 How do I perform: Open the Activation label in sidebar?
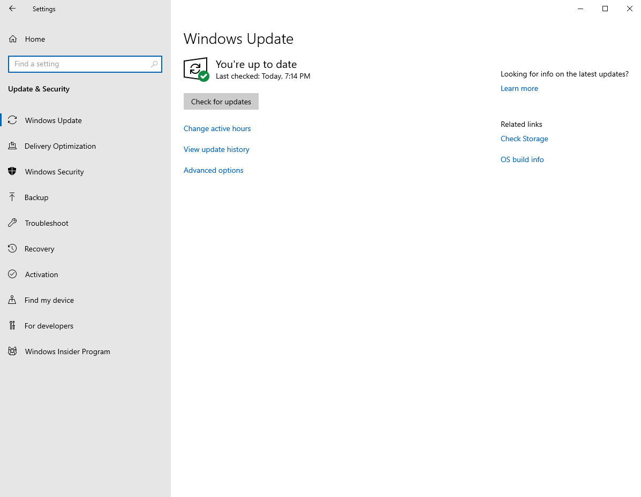coord(41,274)
